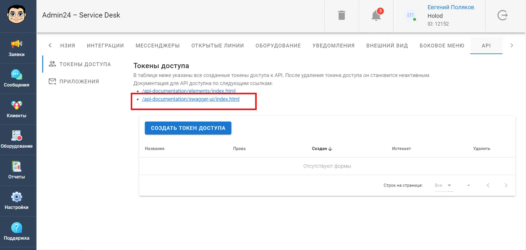
Task: Click the Истекает column header
Action: pyautogui.click(x=401, y=149)
